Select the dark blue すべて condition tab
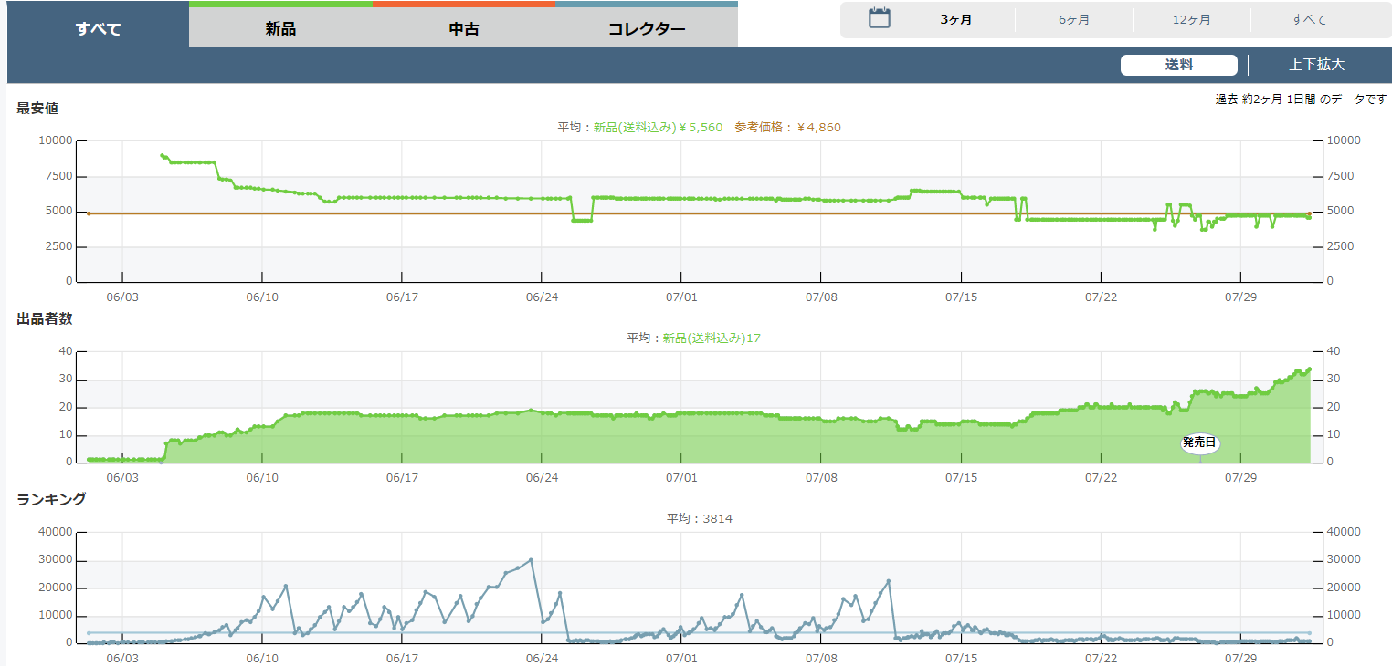 (x=98, y=28)
